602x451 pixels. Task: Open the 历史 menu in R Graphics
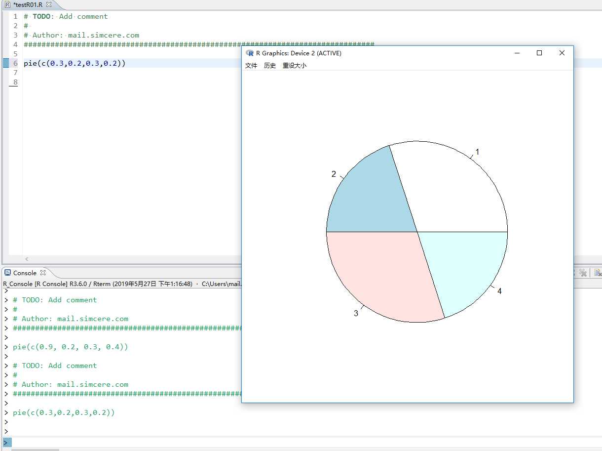(x=270, y=65)
